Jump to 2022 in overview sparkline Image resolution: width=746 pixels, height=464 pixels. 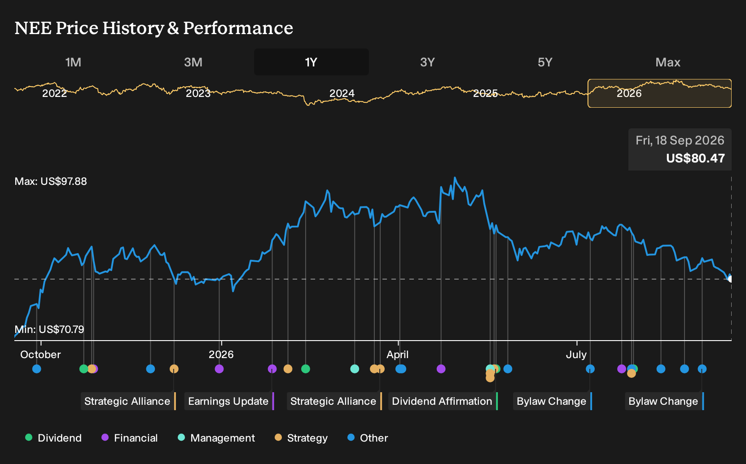coord(54,93)
